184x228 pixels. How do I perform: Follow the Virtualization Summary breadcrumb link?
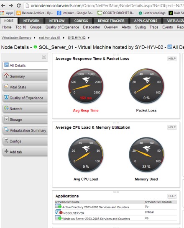[x=16, y=38]
